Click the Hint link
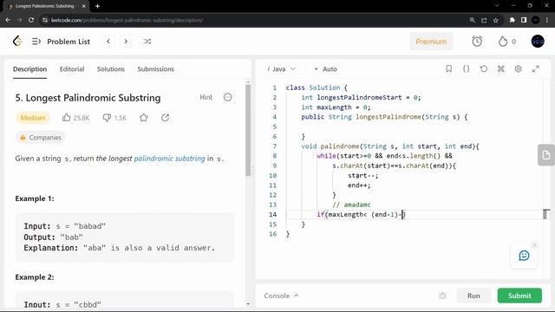This screenshot has width=555, height=312. coord(206,97)
